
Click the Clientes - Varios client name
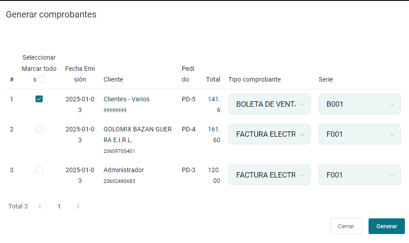coord(126,99)
